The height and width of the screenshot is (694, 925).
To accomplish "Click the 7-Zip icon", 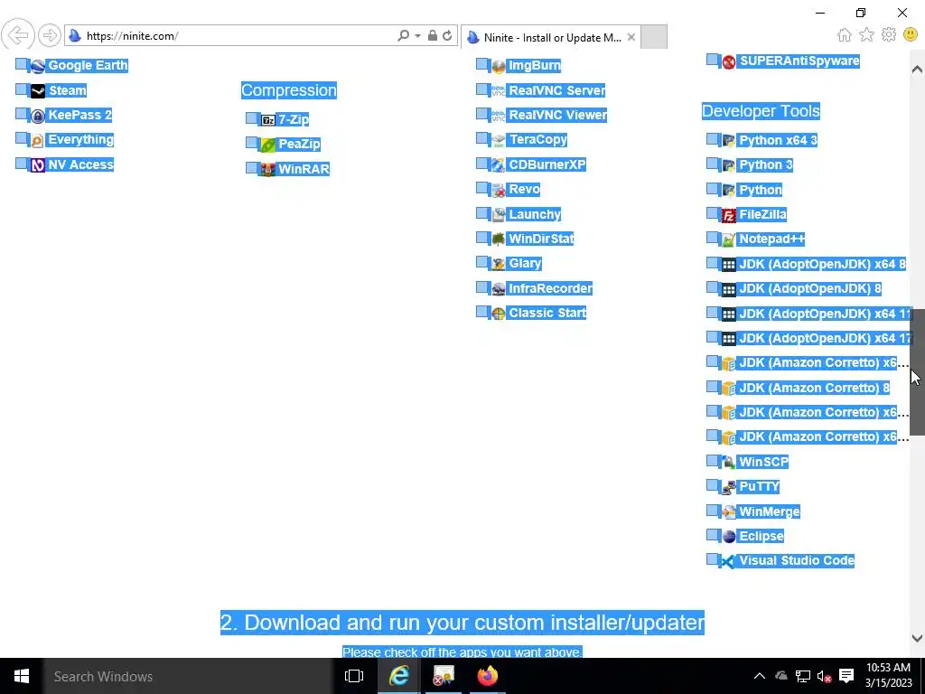I will pyautogui.click(x=268, y=120).
